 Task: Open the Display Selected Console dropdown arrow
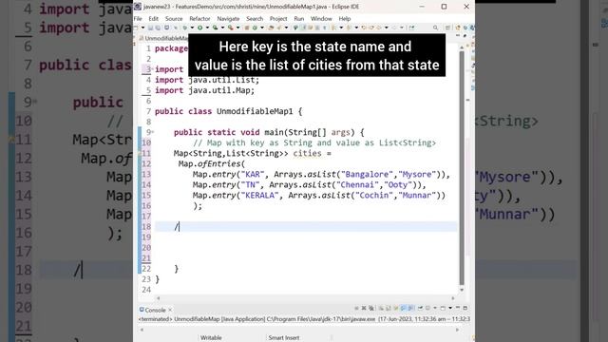coord(435,308)
